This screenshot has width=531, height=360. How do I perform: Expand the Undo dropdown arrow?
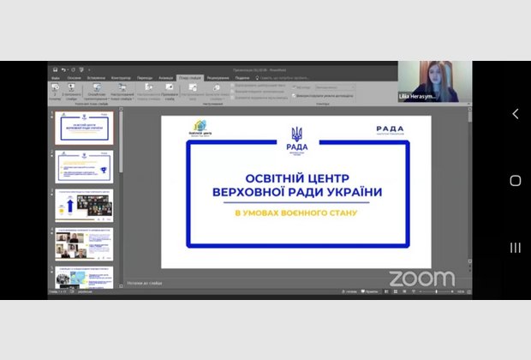[68, 69]
